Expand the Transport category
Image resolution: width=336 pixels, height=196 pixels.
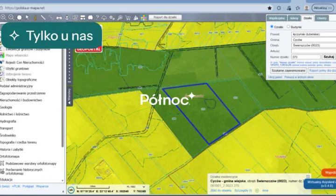tap(7, 128)
